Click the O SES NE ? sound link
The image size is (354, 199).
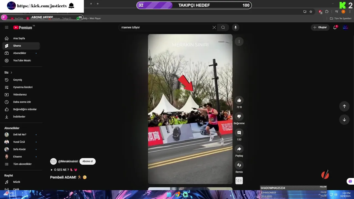coord(64,170)
